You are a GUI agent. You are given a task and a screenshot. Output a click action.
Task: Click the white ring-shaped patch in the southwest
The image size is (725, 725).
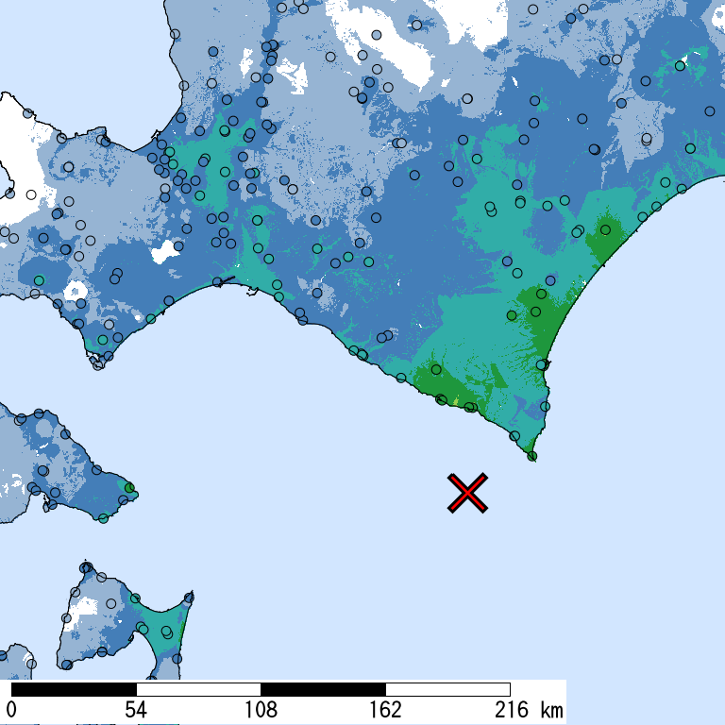(76, 292)
